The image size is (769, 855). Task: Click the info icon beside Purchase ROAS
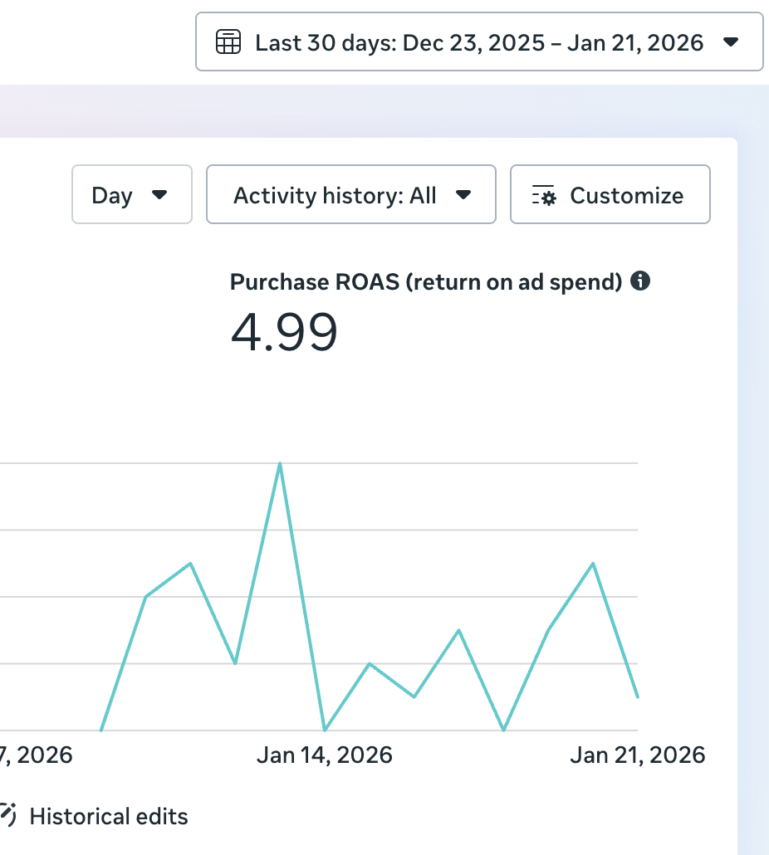(x=640, y=281)
